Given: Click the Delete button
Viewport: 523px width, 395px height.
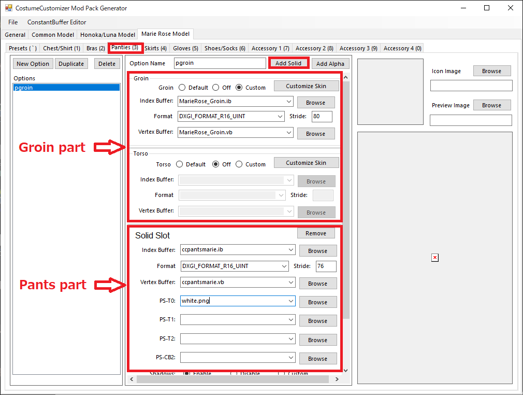Looking at the screenshot, I should (x=107, y=63).
